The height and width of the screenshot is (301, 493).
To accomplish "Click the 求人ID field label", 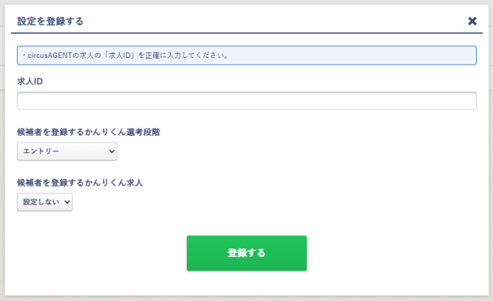I will coord(30,81).
